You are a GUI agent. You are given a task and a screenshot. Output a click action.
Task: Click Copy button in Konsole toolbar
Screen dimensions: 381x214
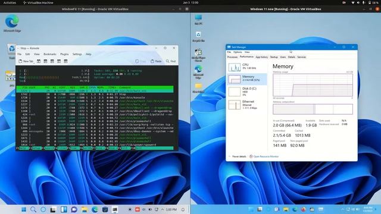140,61
